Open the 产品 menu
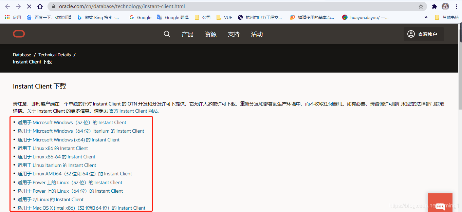This screenshot has height=212, width=462. pyautogui.click(x=187, y=34)
